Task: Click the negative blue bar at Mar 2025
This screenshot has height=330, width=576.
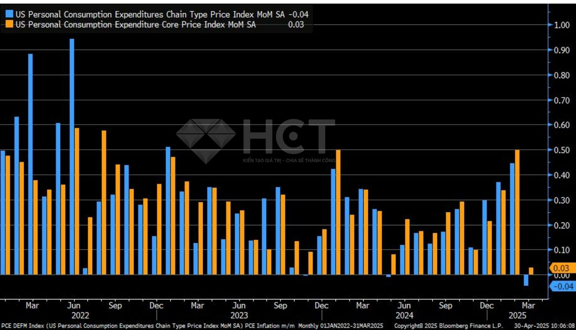Action: point(526,280)
